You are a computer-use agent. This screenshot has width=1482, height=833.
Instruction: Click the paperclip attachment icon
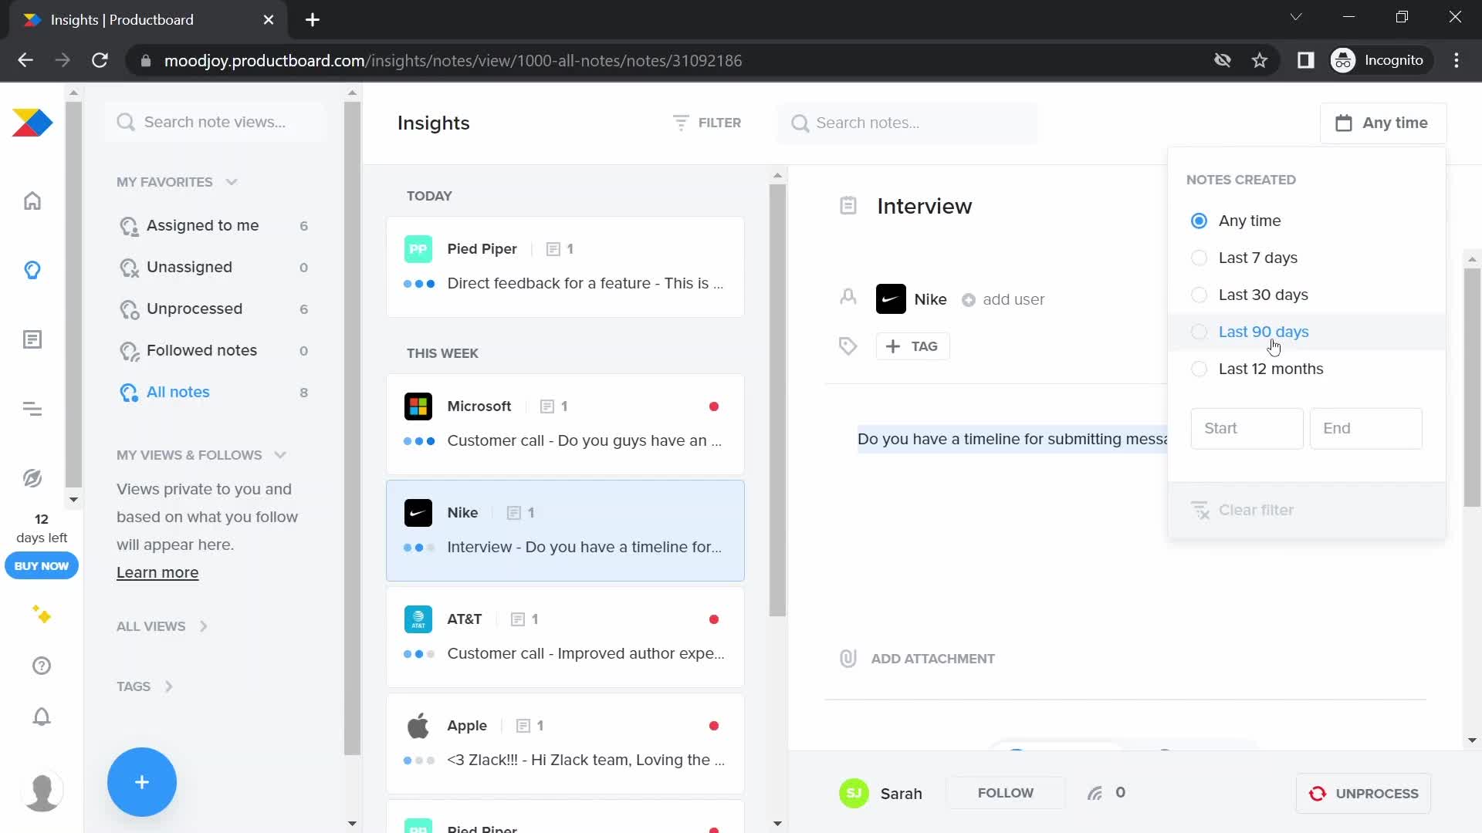848,659
